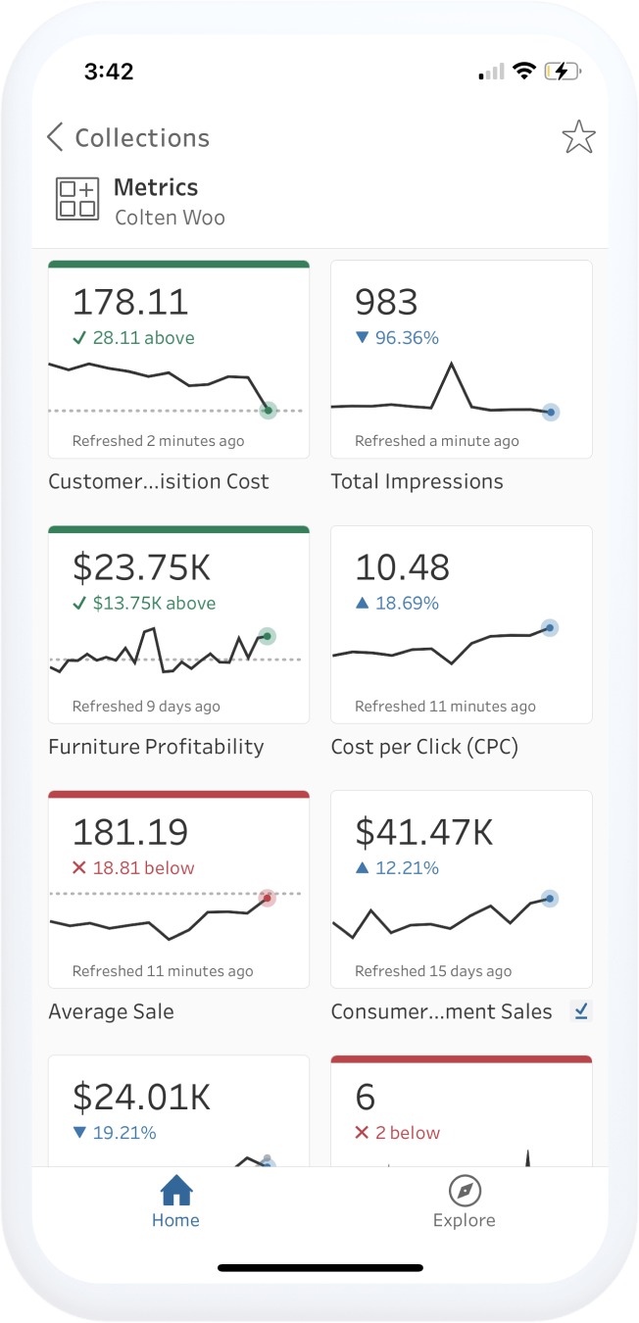
Task: Click the Refreshed a minute ago text
Action: [437, 441]
